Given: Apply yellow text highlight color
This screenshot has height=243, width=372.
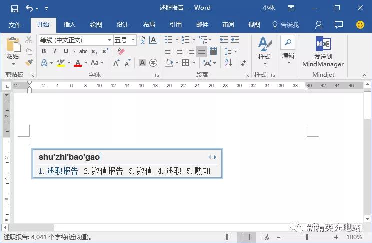Looking at the screenshot, I should tap(61, 63).
